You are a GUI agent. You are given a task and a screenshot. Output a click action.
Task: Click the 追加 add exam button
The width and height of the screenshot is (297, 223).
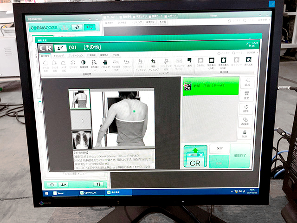pos(247,82)
